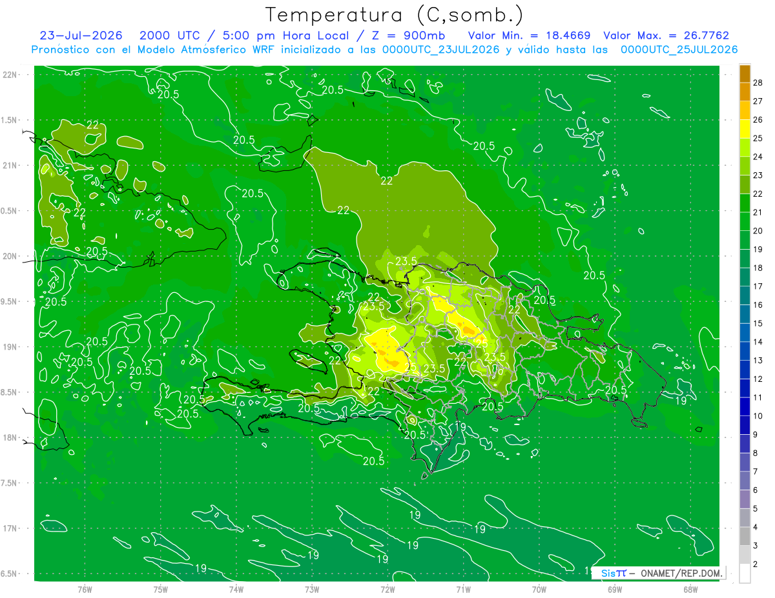
Task: Click the "69W" longitude axis label
Action: coord(615,590)
